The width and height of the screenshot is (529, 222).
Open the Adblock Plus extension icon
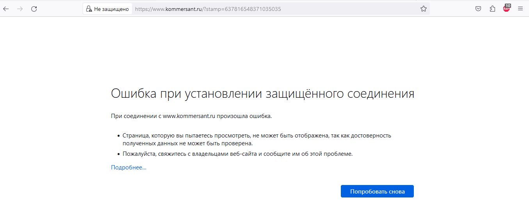pos(506,9)
